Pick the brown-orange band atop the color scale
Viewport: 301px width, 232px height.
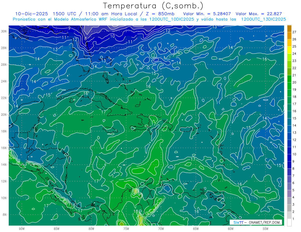point(289,28)
